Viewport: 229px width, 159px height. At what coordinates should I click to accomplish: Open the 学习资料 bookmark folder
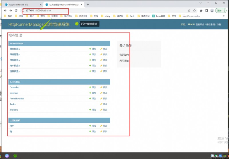[66, 16]
